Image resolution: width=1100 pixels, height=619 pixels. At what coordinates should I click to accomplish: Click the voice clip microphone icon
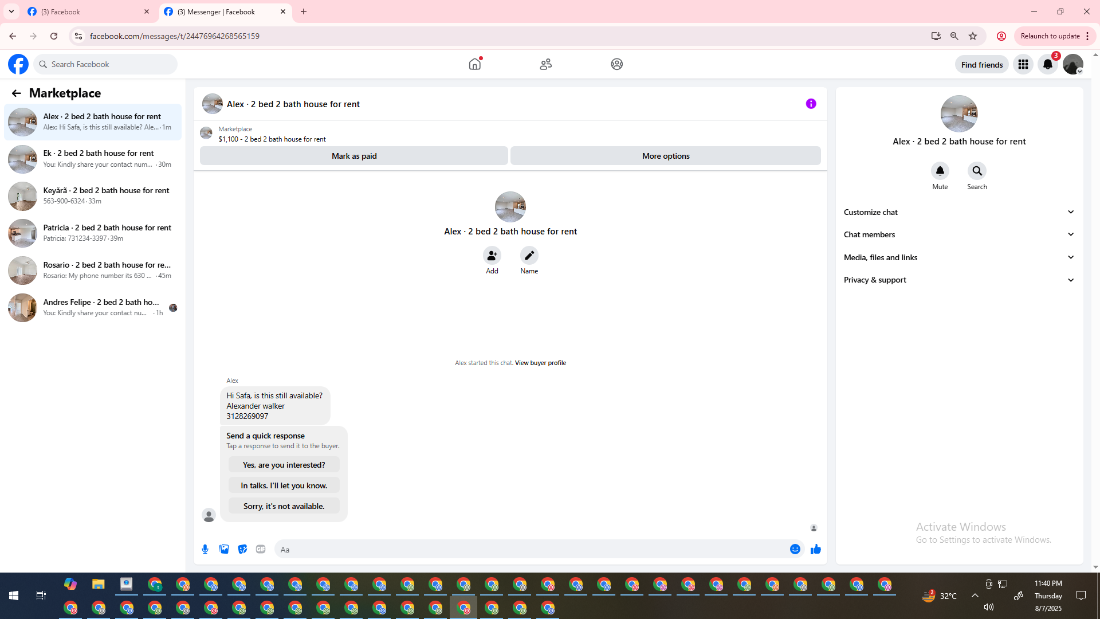tap(205, 549)
